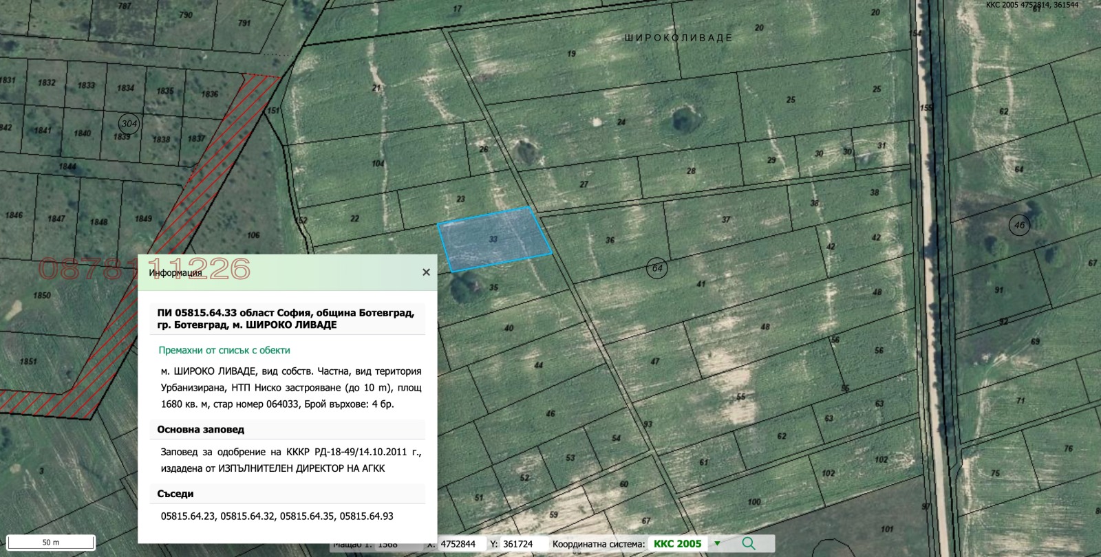
Task: Open the KKC 2005 coordinate system dropdown
Action: pos(717,543)
